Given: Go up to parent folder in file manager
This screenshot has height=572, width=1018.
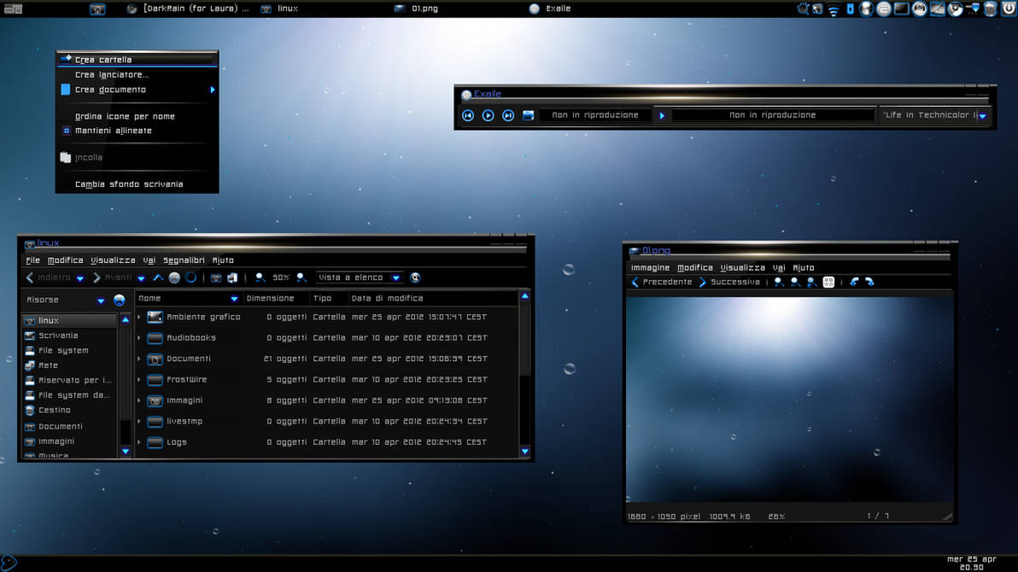Looking at the screenshot, I should point(158,277).
